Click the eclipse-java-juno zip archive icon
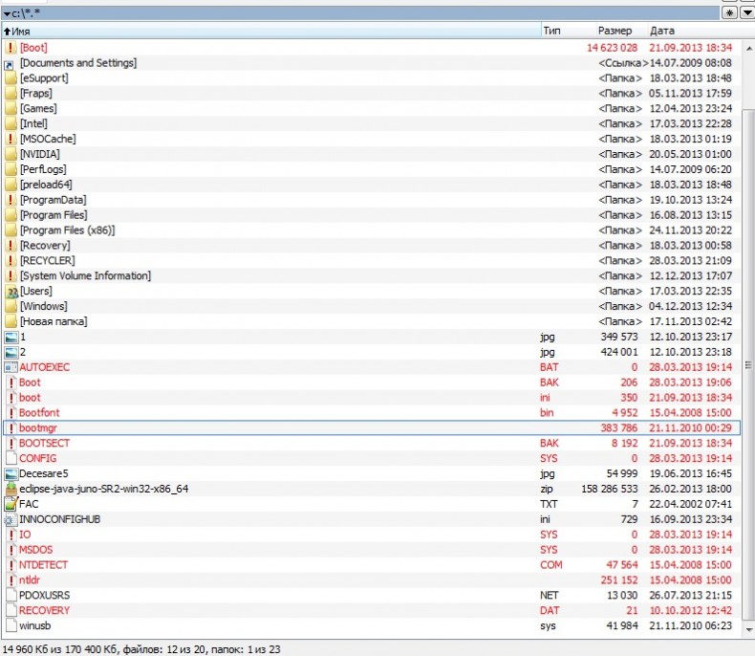 pos(11,489)
